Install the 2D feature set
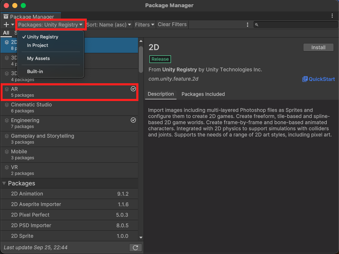Screen dimensions: 339x254 [318, 48]
